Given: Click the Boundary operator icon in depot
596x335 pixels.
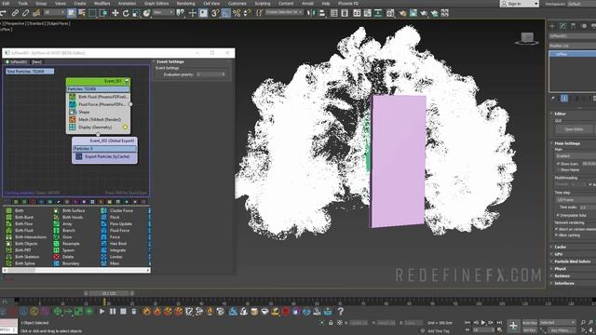Looking at the screenshot, I should pyautogui.click(x=56, y=263).
